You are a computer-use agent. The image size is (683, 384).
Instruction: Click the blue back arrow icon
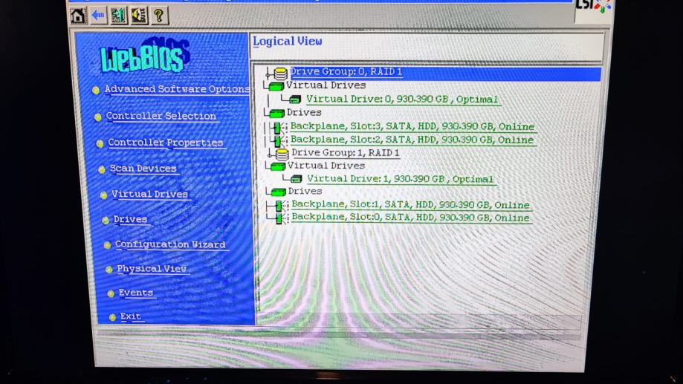(x=98, y=16)
